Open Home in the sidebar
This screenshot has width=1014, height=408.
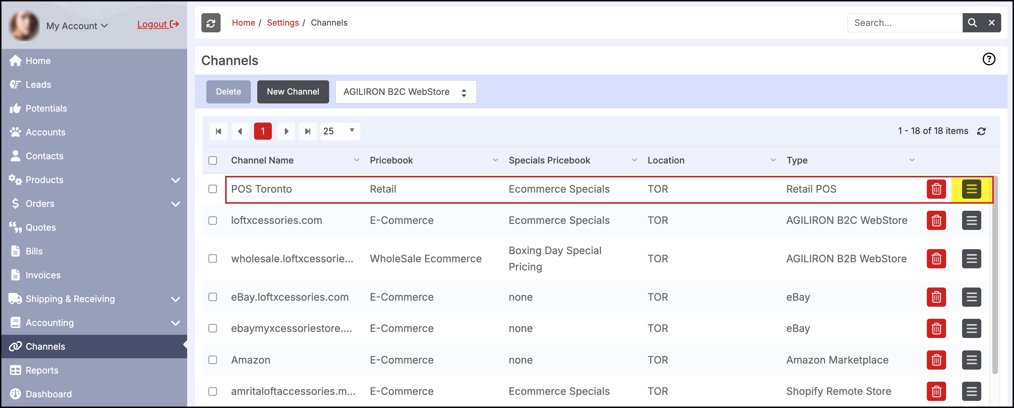pos(94,61)
